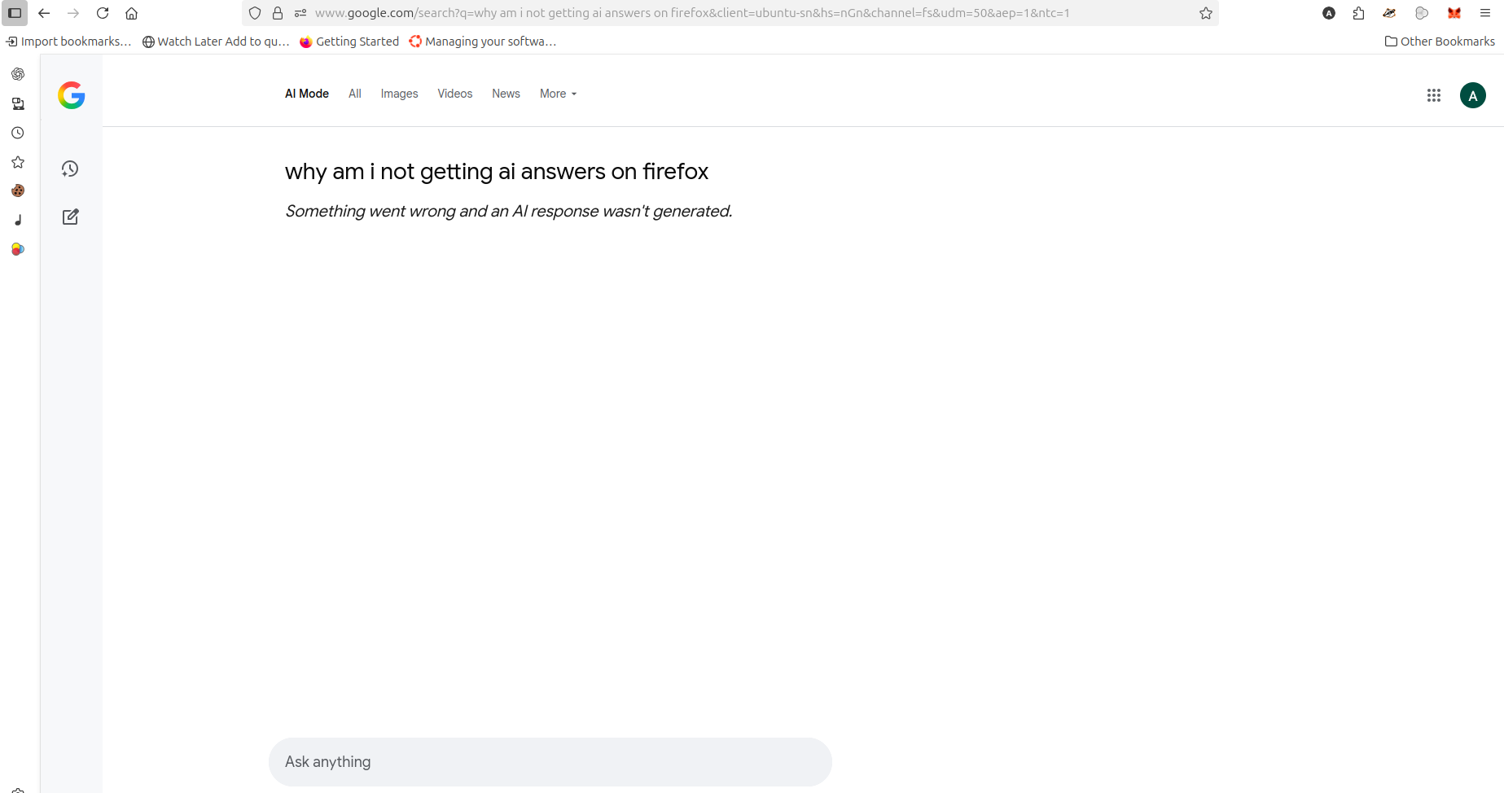Screen dimensions: 1504x793
Task: Open the Firefox hamburger menu
Action: pyautogui.click(x=1484, y=13)
